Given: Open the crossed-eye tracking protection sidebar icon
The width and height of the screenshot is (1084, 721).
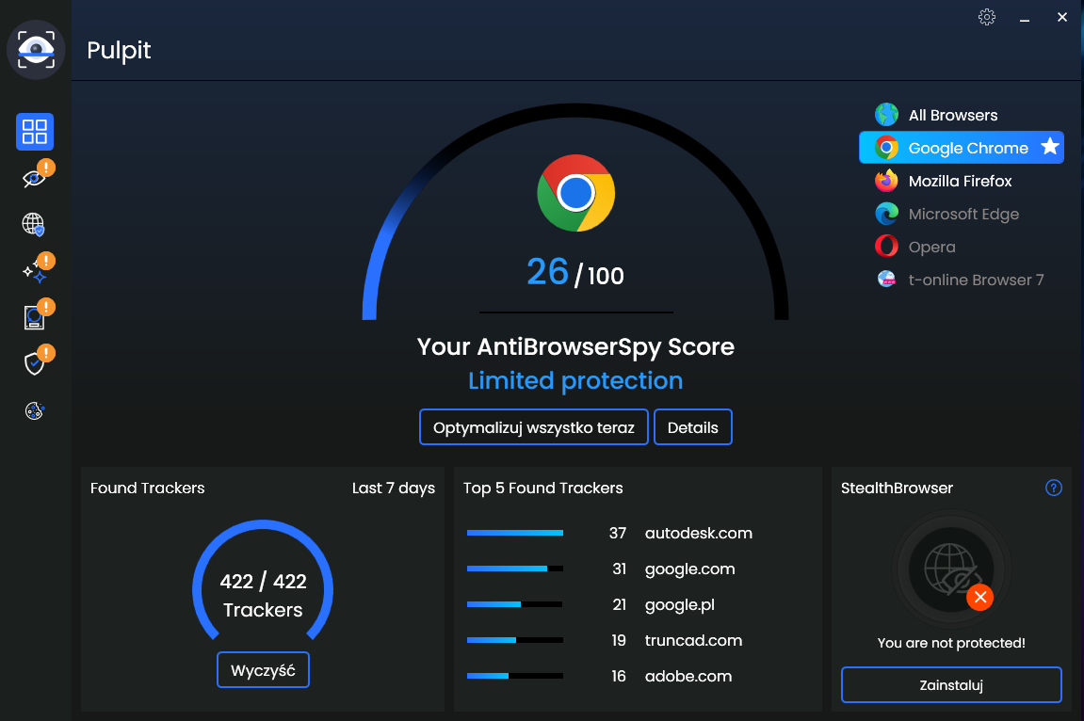Looking at the screenshot, I should 34,179.
